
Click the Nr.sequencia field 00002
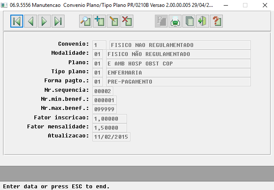(x=103, y=91)
